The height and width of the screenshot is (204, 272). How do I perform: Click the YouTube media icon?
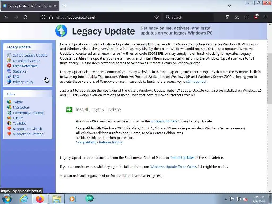point(9,123)
